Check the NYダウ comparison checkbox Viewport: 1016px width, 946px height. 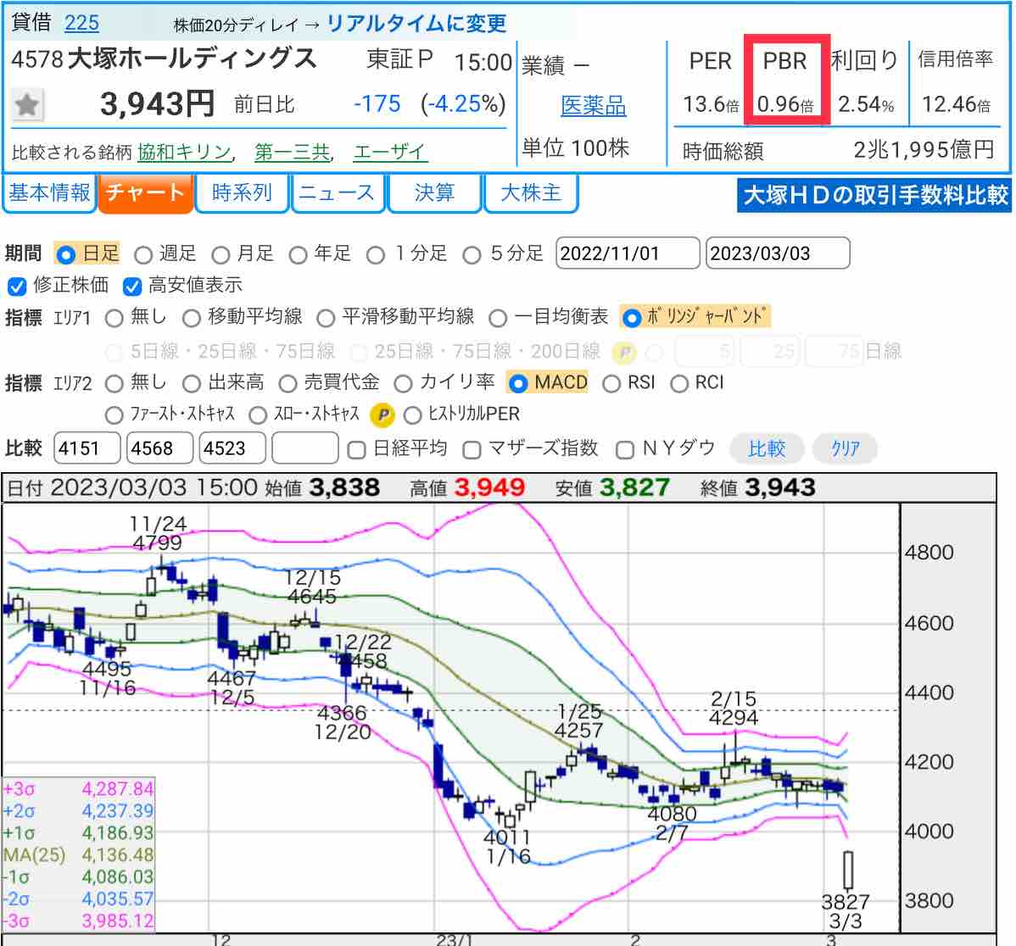pos(625,450)
